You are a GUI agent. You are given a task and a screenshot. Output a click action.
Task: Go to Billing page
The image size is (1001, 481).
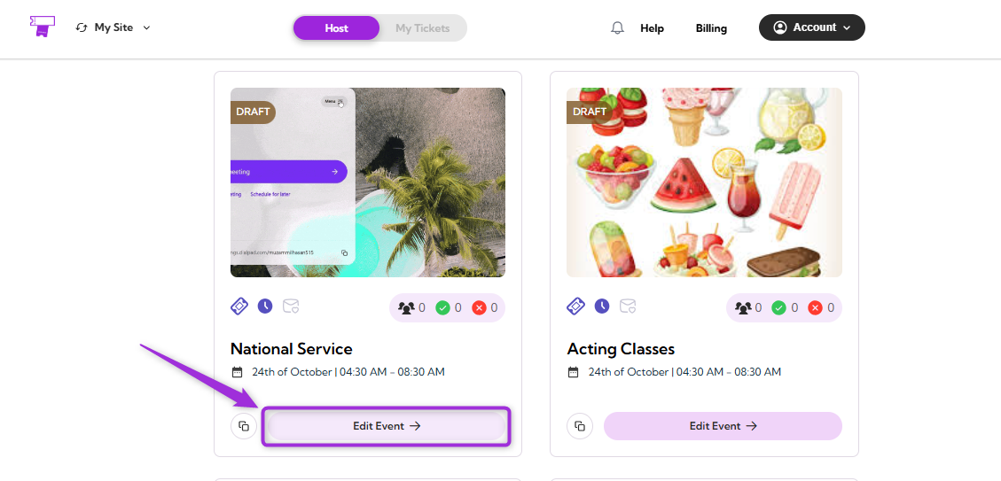tap(711, 28)
